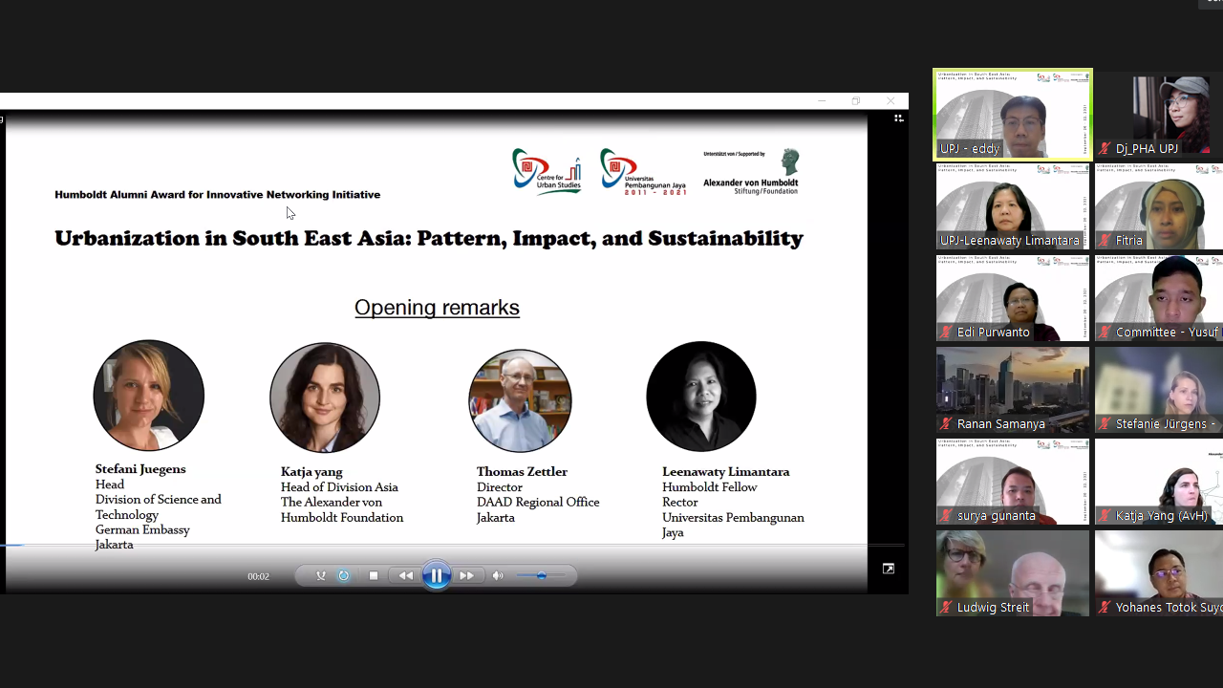Click the name "Thomas Zettler" on slide

tap(522, 472)
